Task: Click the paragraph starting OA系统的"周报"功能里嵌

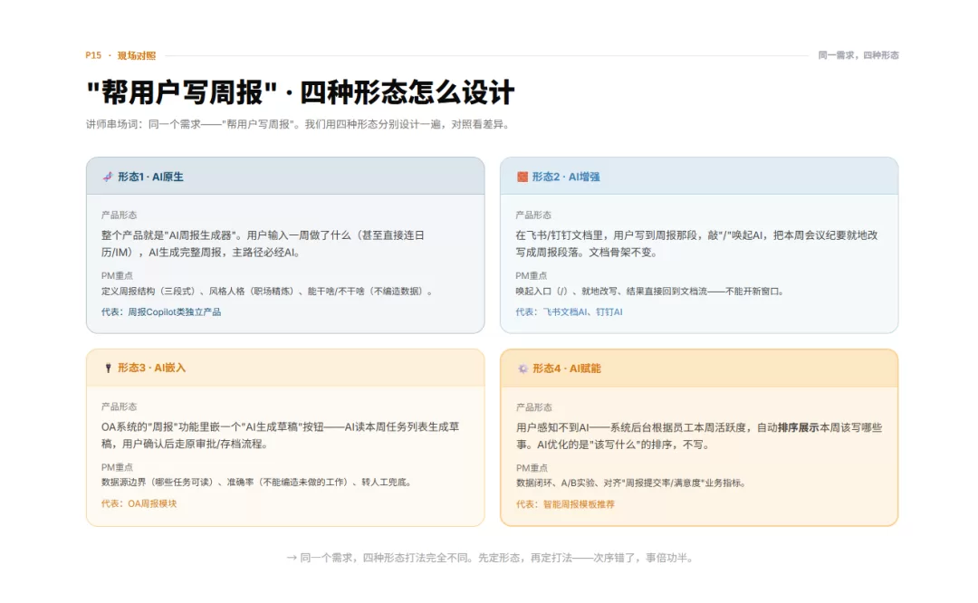Action: tap(280, 435)
